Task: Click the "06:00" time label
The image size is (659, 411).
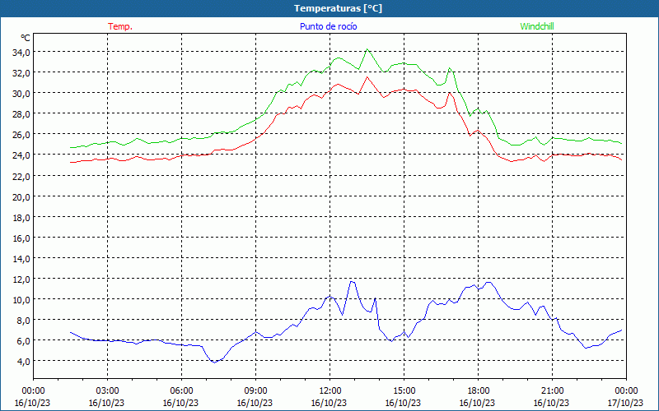Action: click(x=181, y=391)
